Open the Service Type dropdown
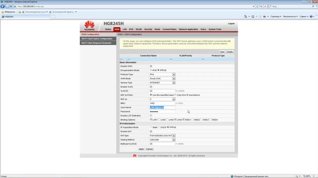Image resolution: width=318 pixels, height=178 pixels. point(162,83)
